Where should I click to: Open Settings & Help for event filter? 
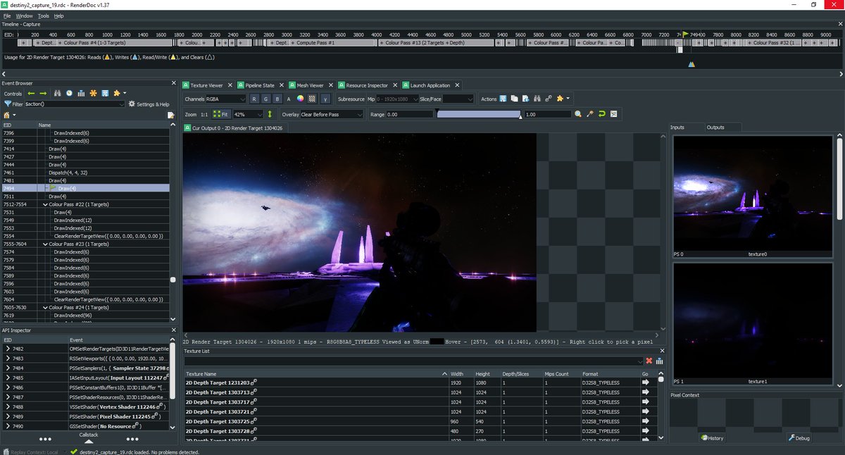[x=149, y=104]
